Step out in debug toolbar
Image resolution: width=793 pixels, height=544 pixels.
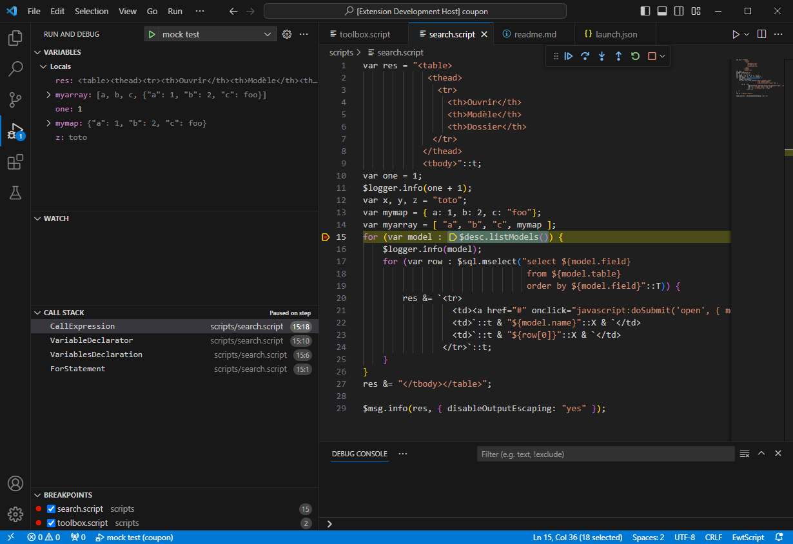[x=618, y=56]
